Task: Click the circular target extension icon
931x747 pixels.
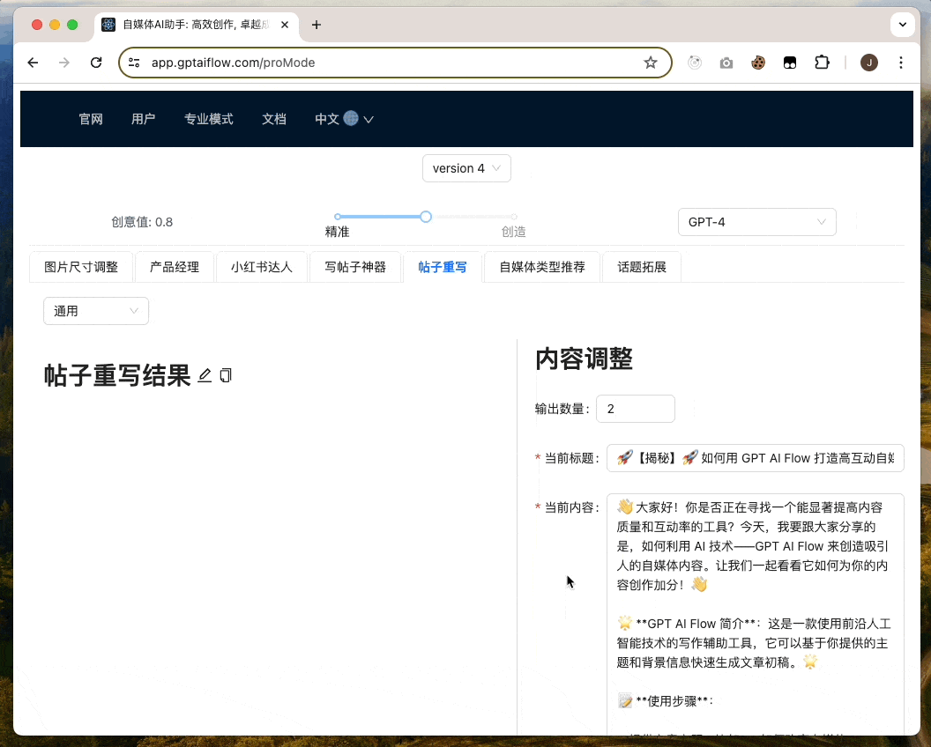Action: [695, 63]
